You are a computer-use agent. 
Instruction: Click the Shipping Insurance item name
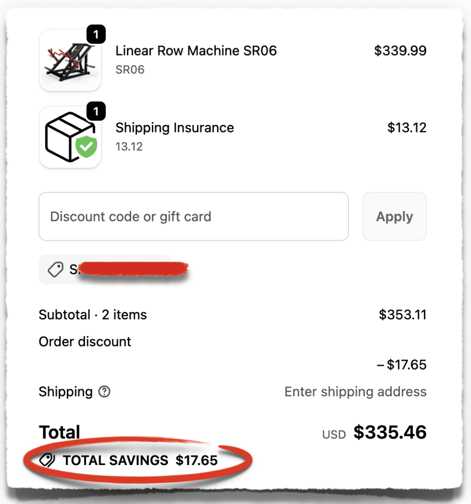pyautogui.click(x=174, y=127)
